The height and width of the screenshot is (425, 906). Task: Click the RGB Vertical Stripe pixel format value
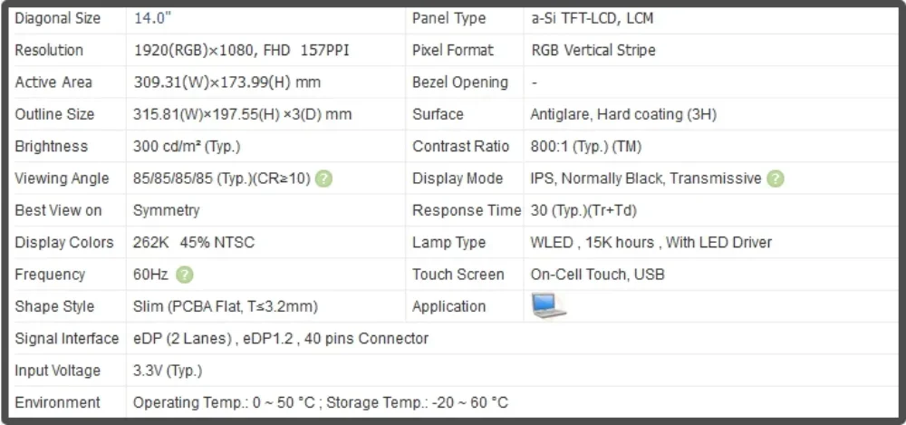click(593, 51)
